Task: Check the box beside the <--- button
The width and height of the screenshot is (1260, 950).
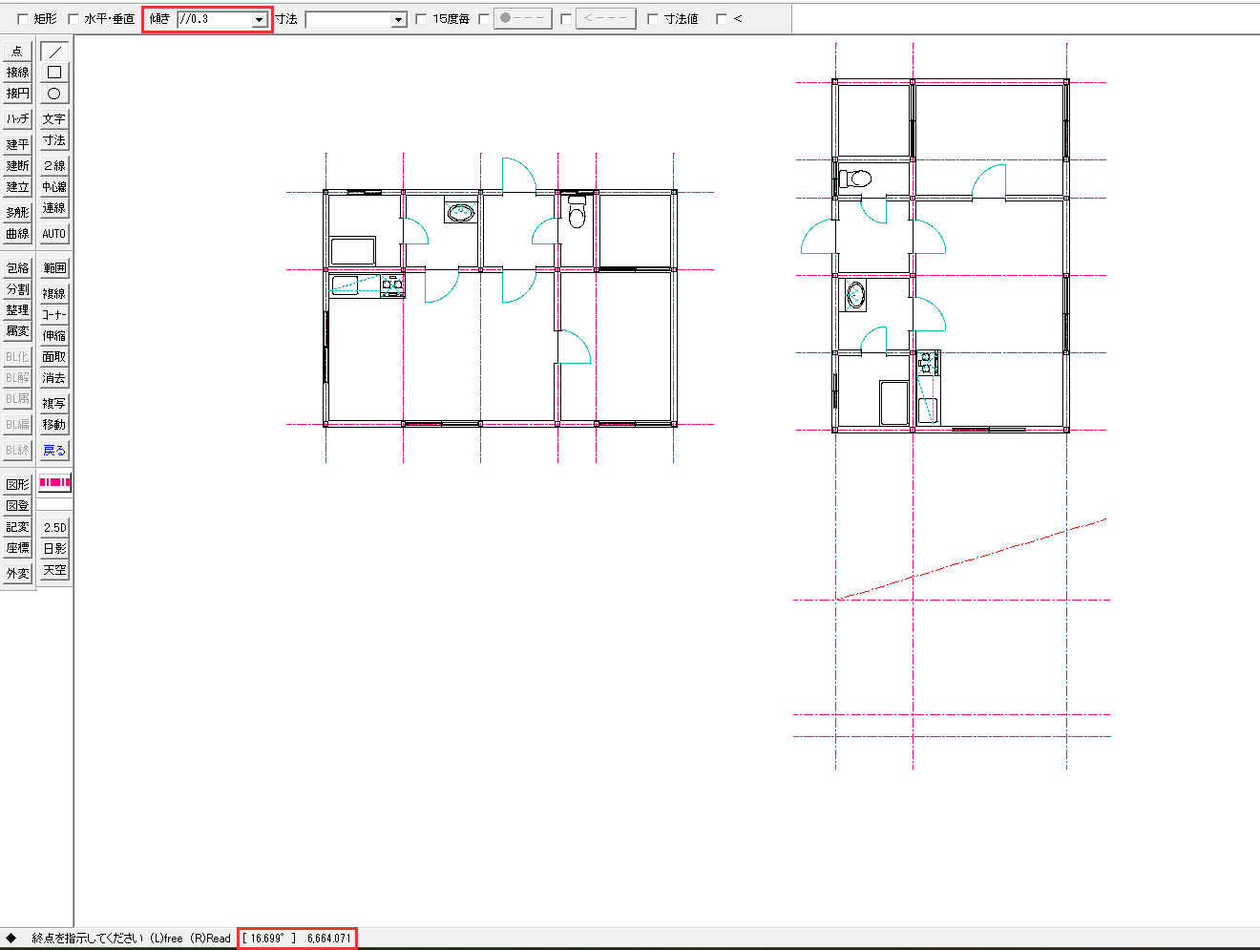Action: click(x=566, y=19)
